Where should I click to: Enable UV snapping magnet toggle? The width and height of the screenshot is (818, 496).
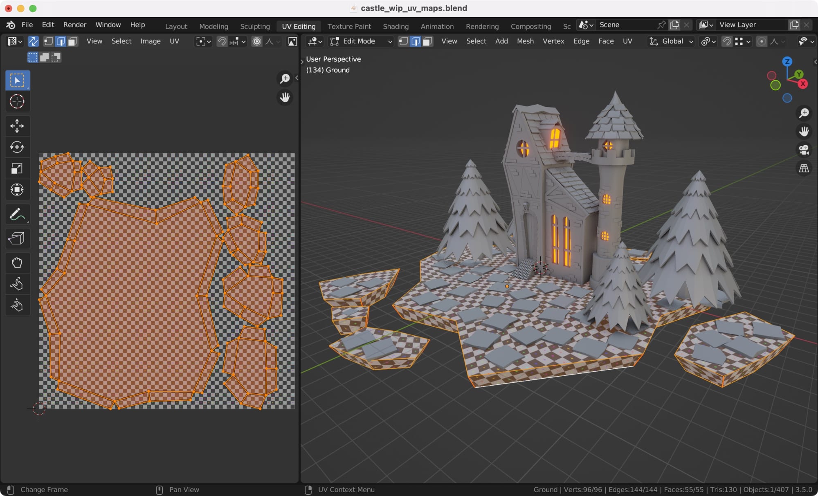point(221,41)
